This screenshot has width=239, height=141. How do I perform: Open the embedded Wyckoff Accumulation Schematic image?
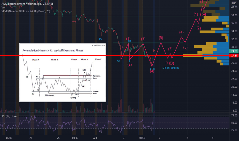[x=63, y=73]
